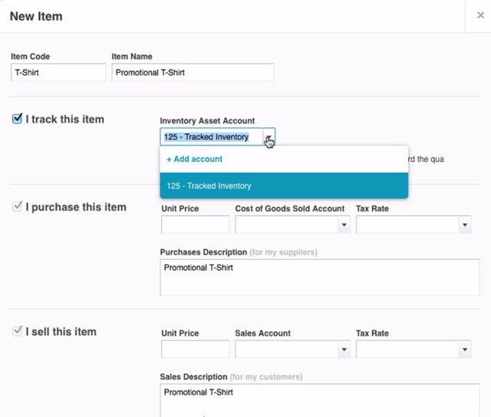Click the Cost of Goods Sold Account field
491x417 pixels.
(x=285, y=225)
